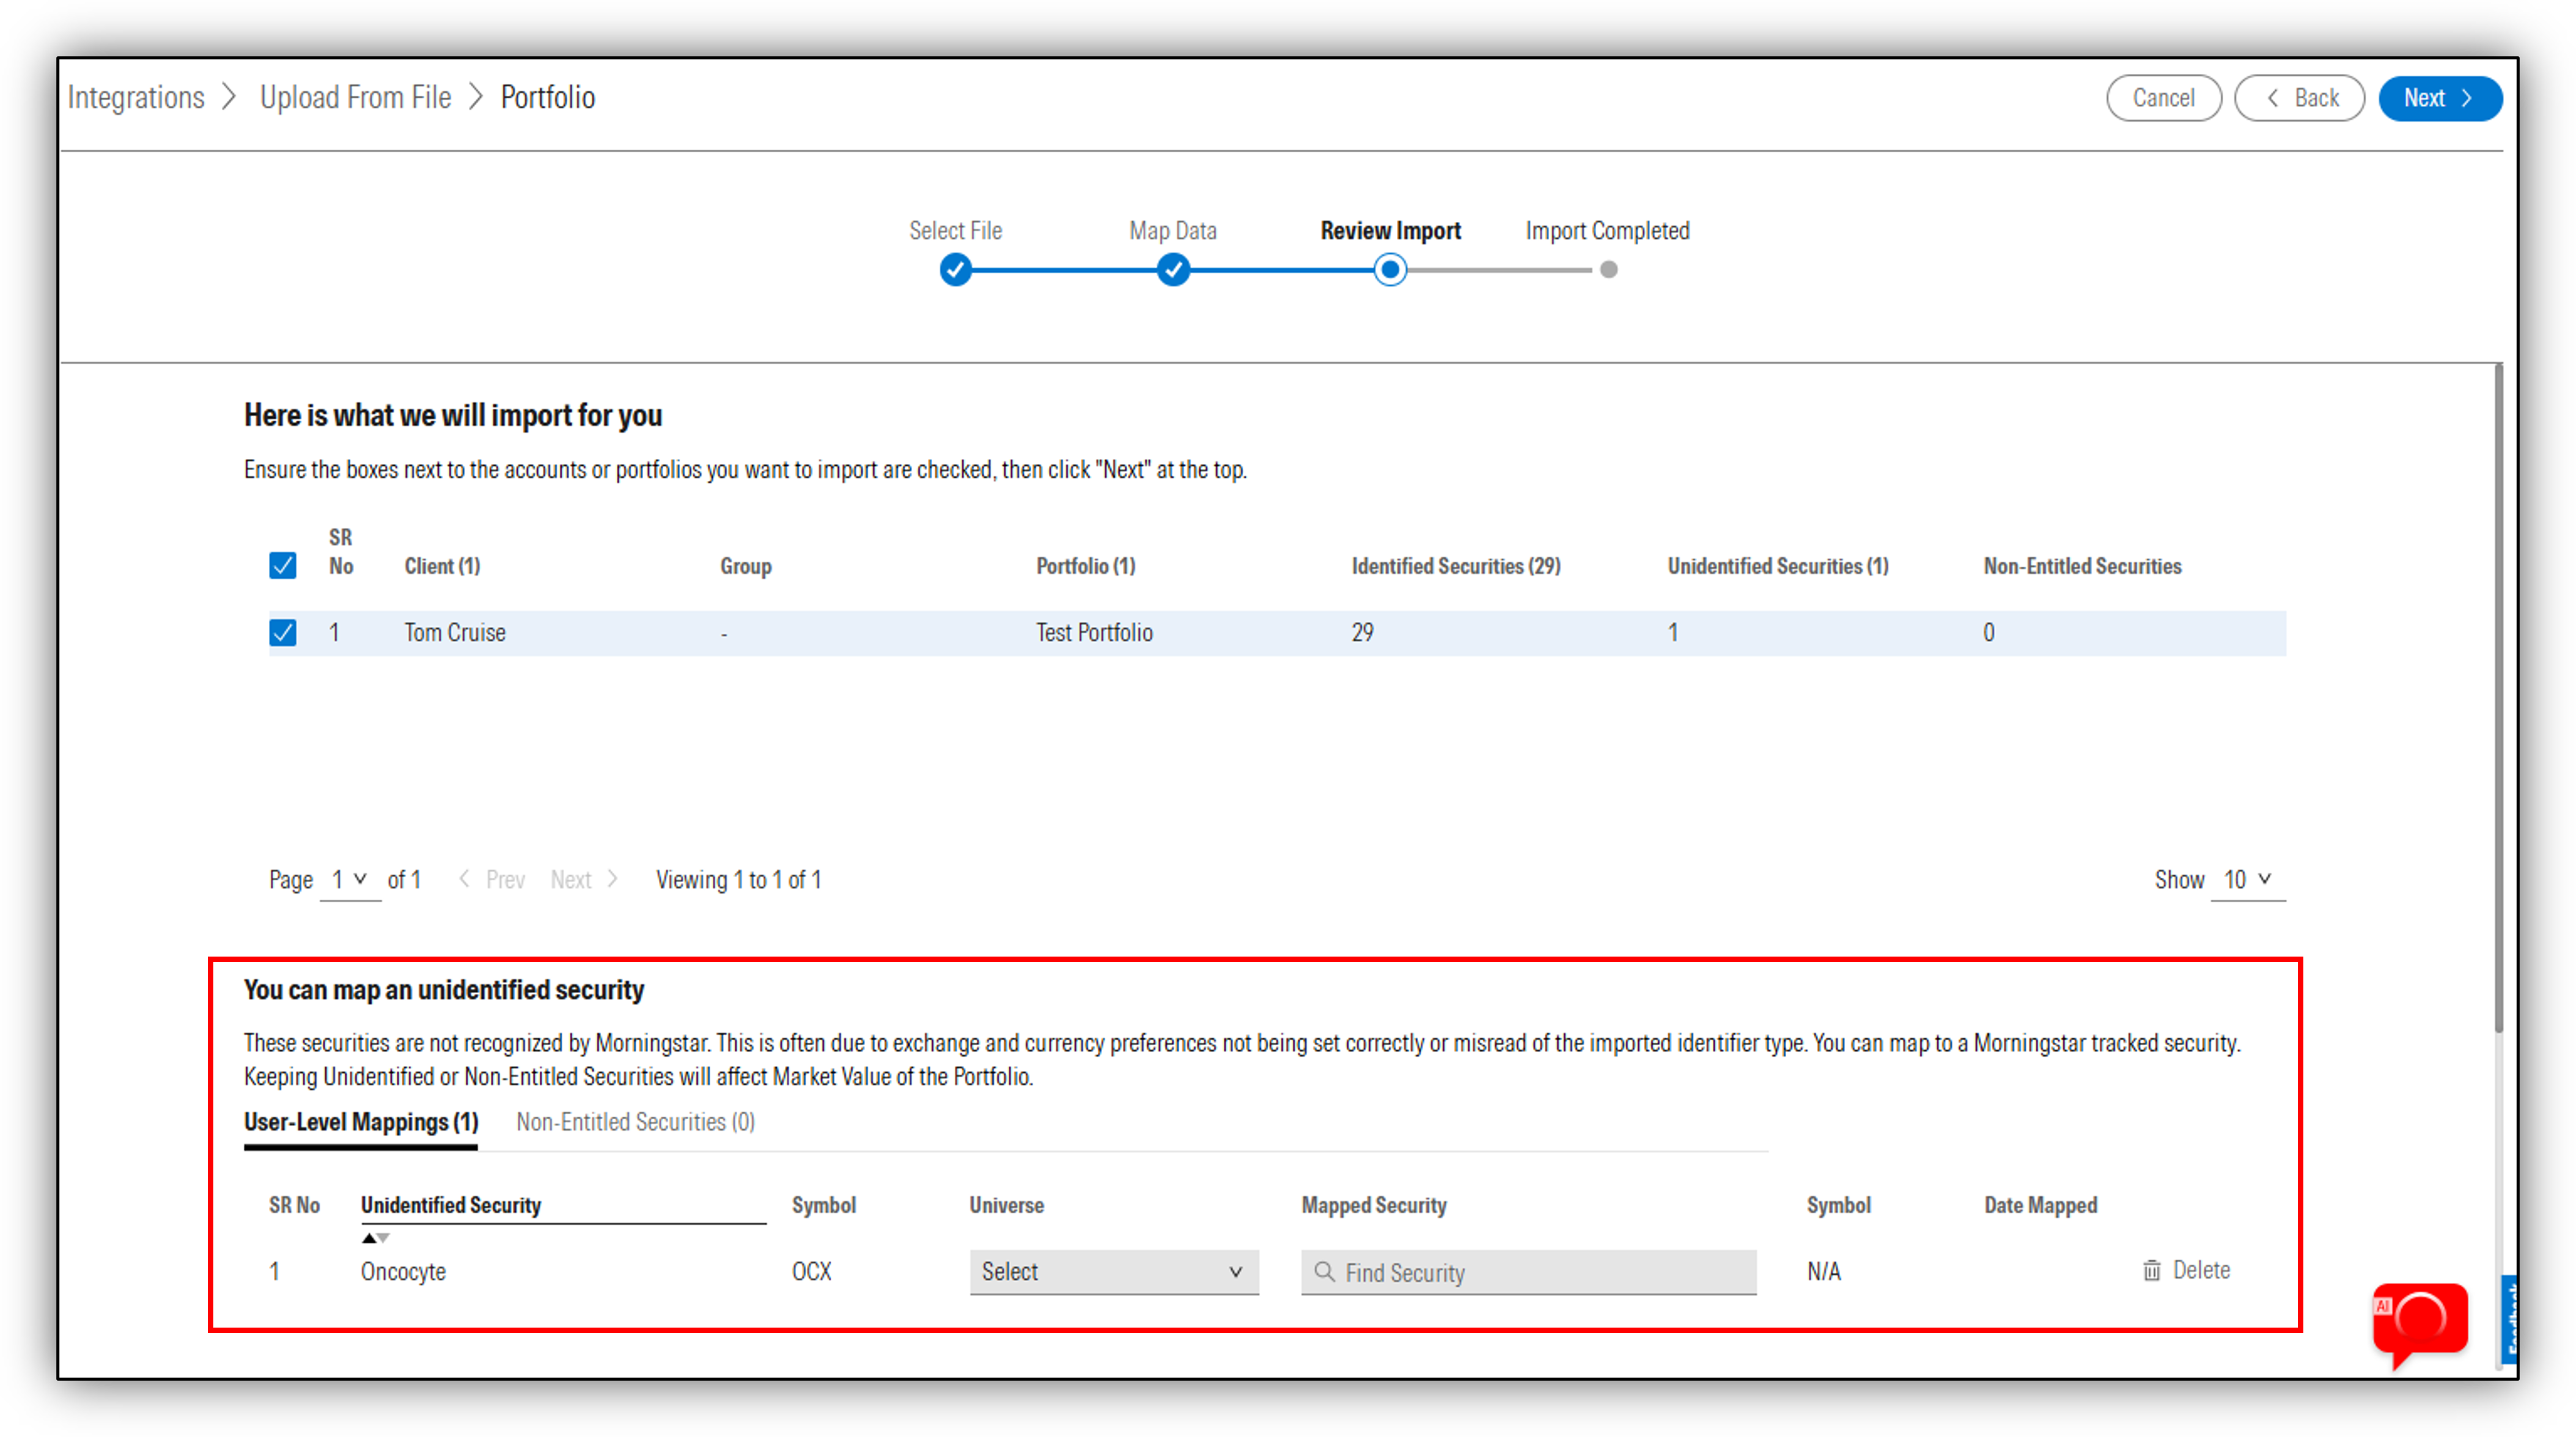2576x1437 pixels.
Task: Click Next in the table pagination
Action: point(584,879)
